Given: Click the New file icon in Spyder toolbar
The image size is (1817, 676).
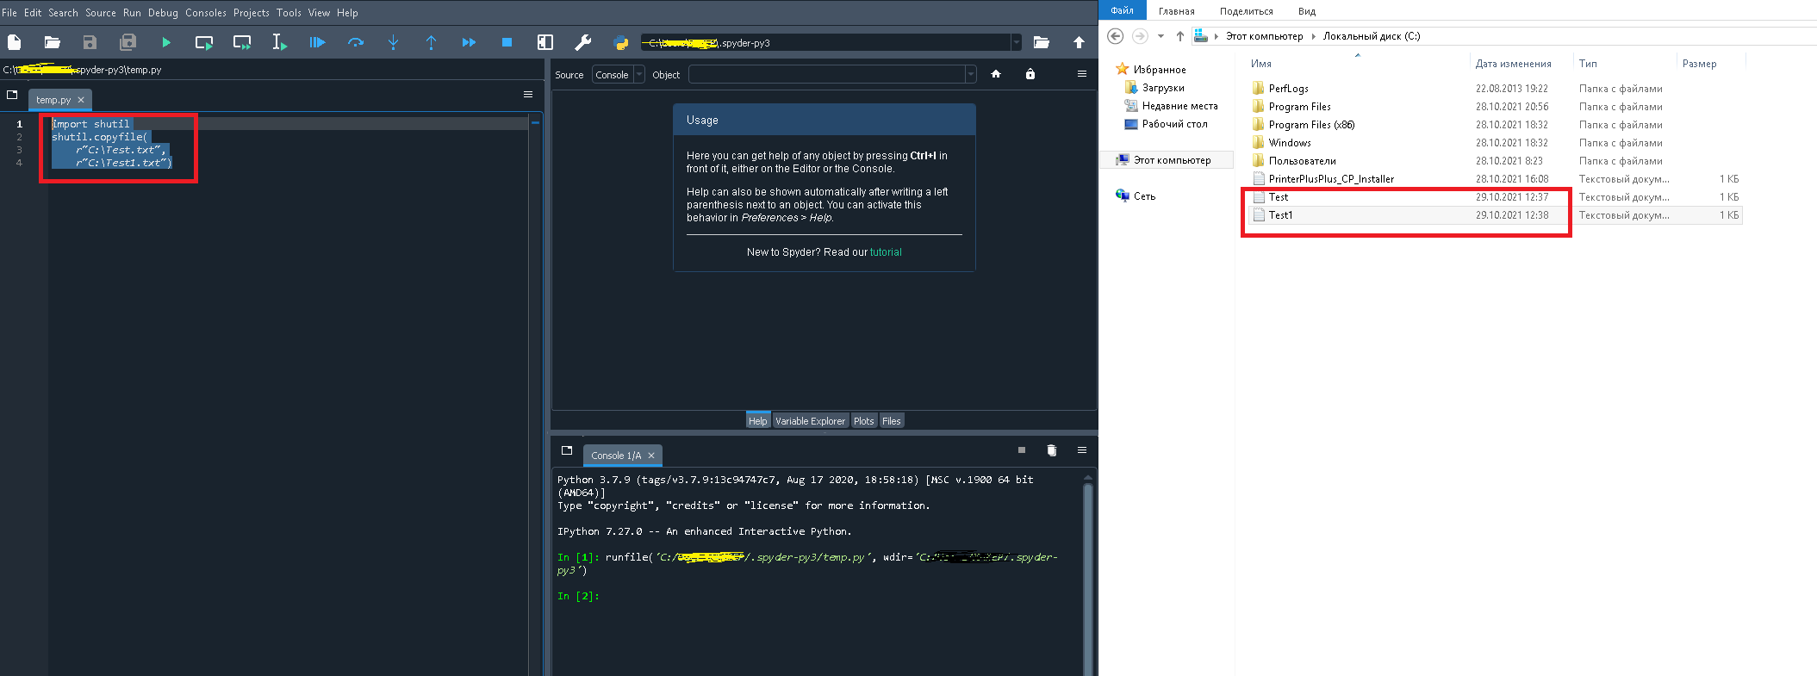Looking at the screenshot, I should click(15, 42).
